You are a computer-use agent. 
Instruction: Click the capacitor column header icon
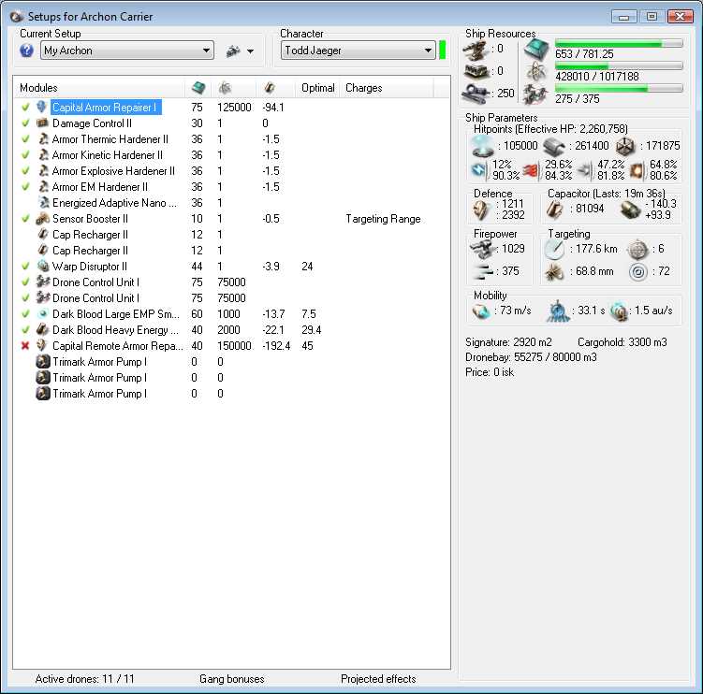pos(269,88)
